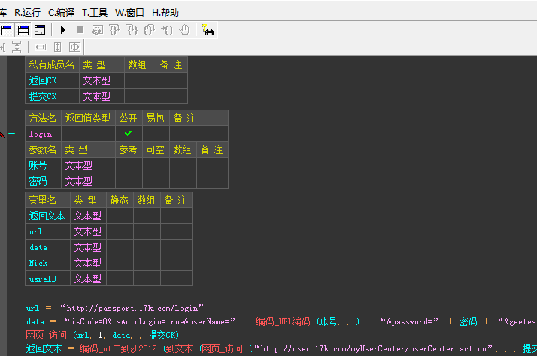Run the program with the play icon
This screenshot has width=537, height=356.
tap(62, 30)
